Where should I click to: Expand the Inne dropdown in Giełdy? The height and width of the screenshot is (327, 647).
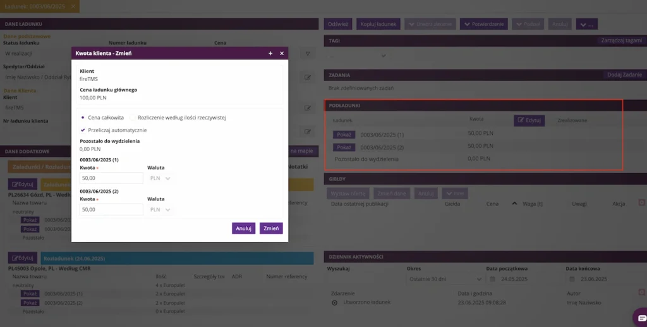tap(455, 194)
